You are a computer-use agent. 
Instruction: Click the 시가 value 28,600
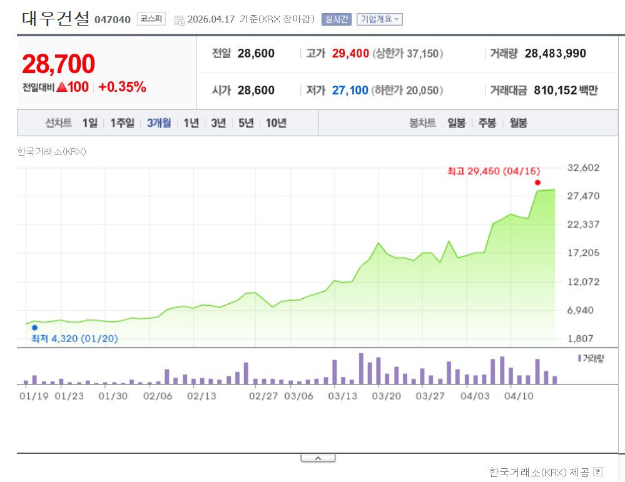(256, 91)
